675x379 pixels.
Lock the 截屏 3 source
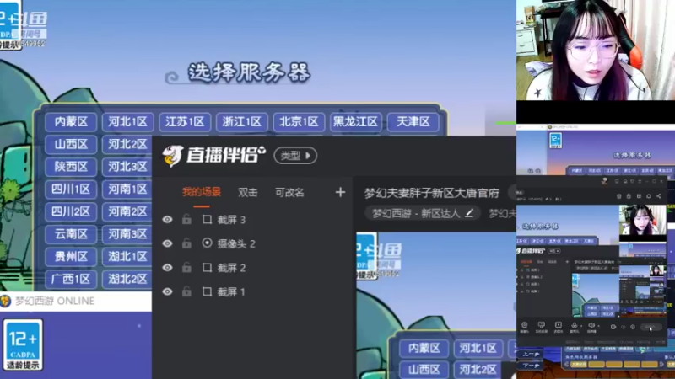point(186,219)
